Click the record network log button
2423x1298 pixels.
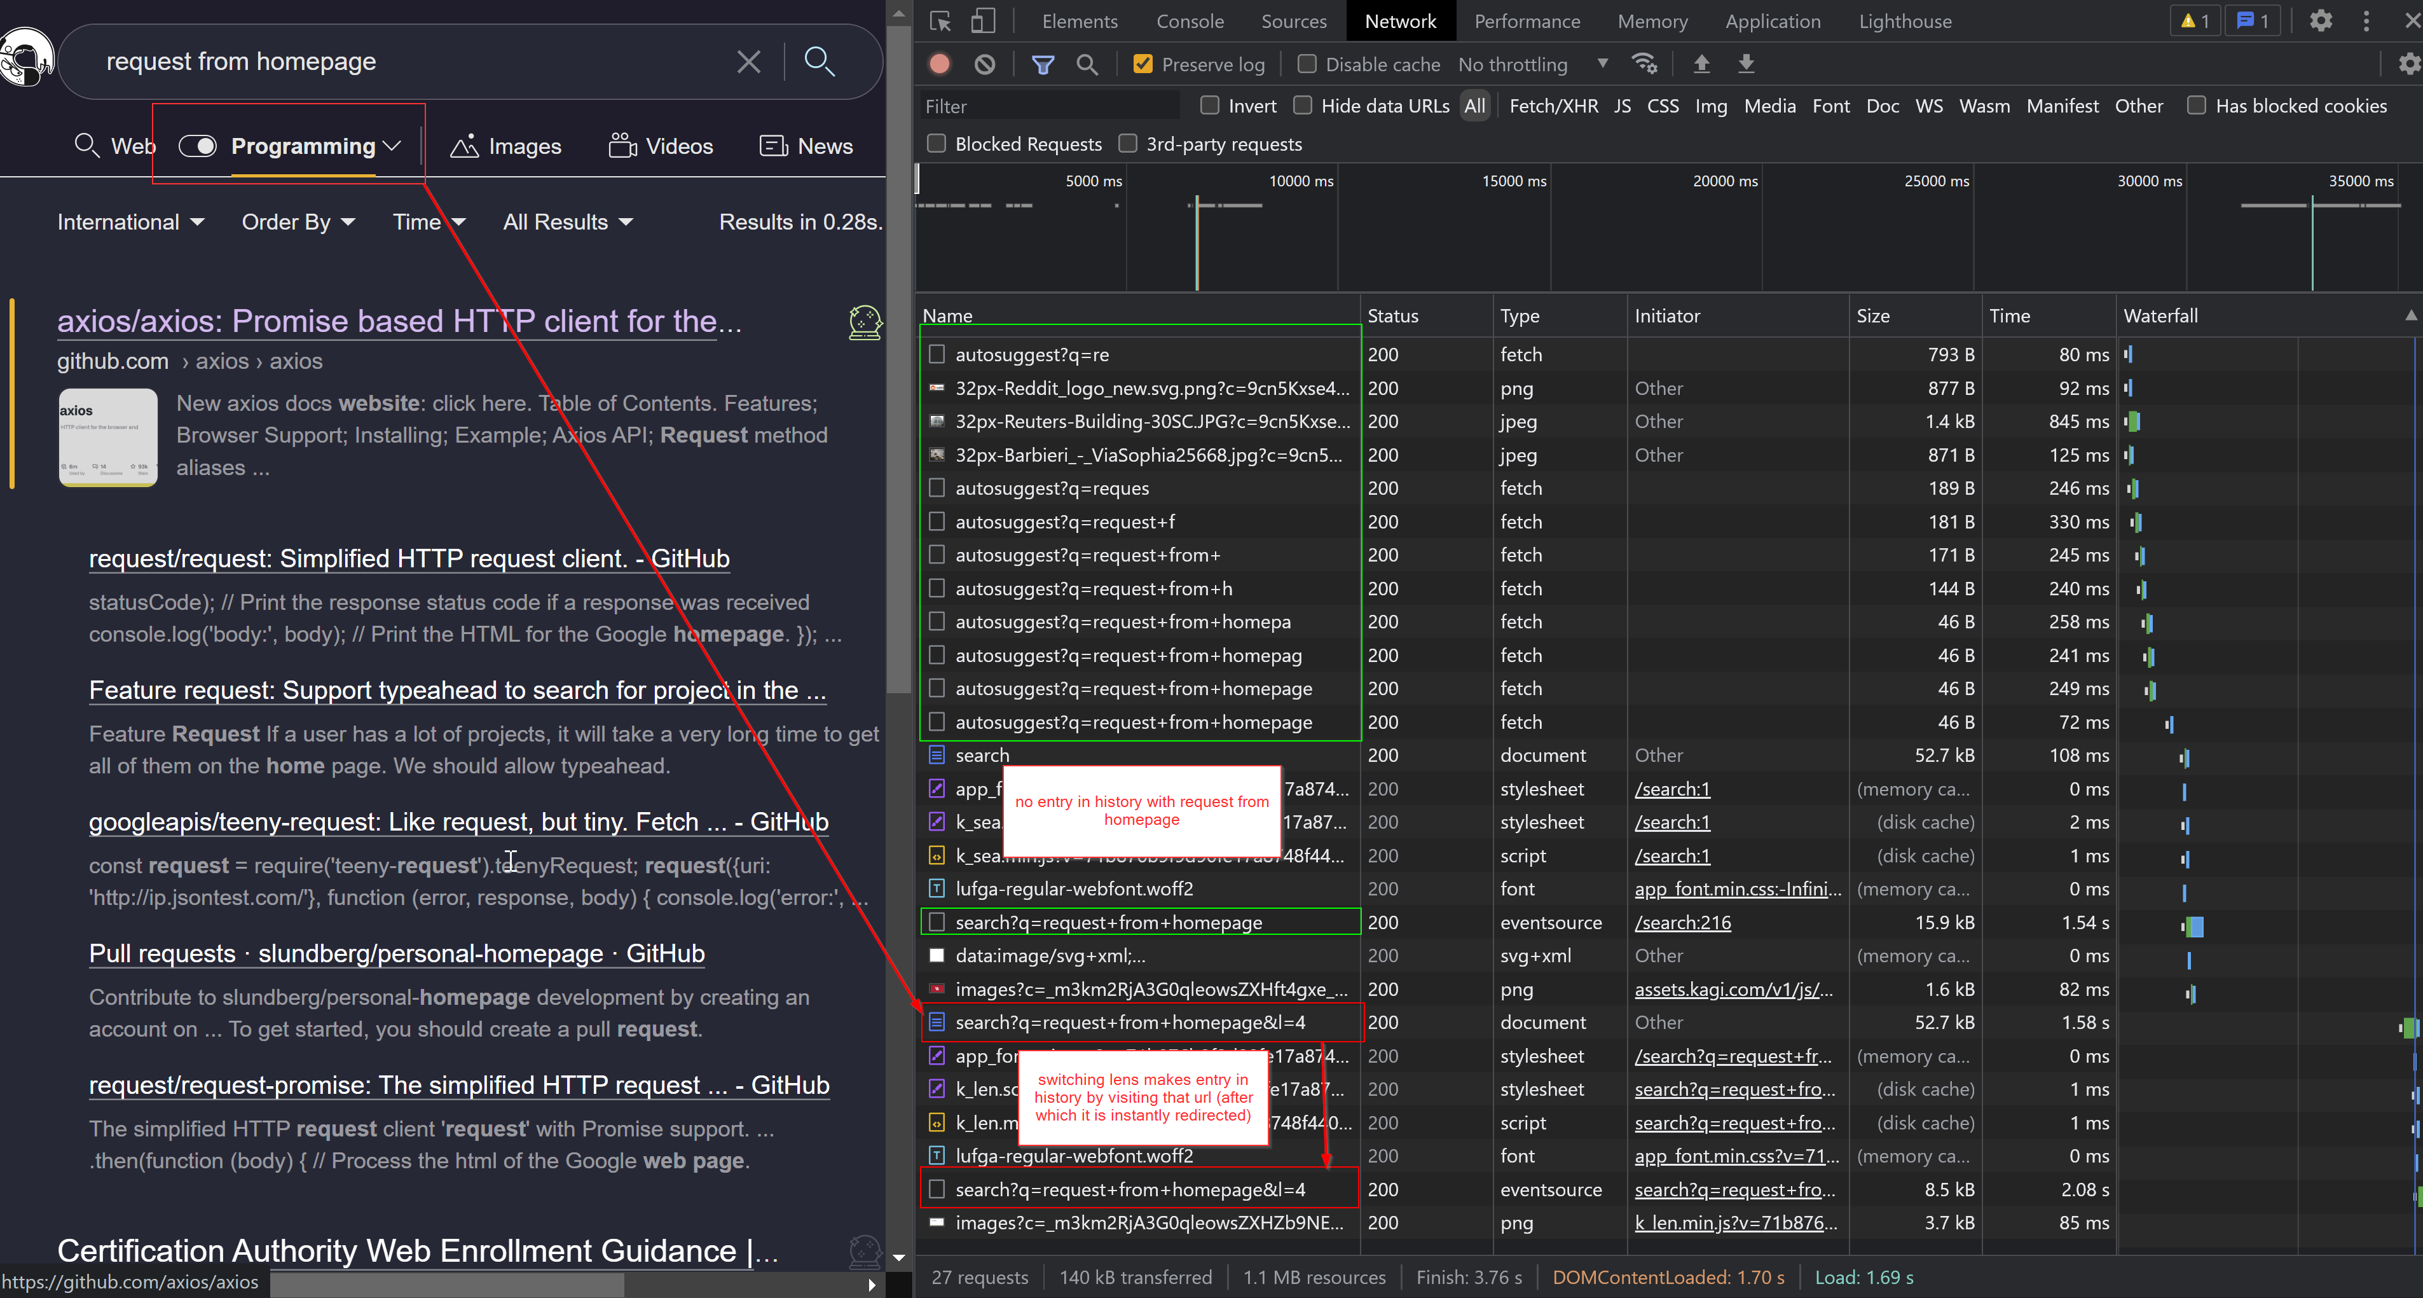click(938, 64)
